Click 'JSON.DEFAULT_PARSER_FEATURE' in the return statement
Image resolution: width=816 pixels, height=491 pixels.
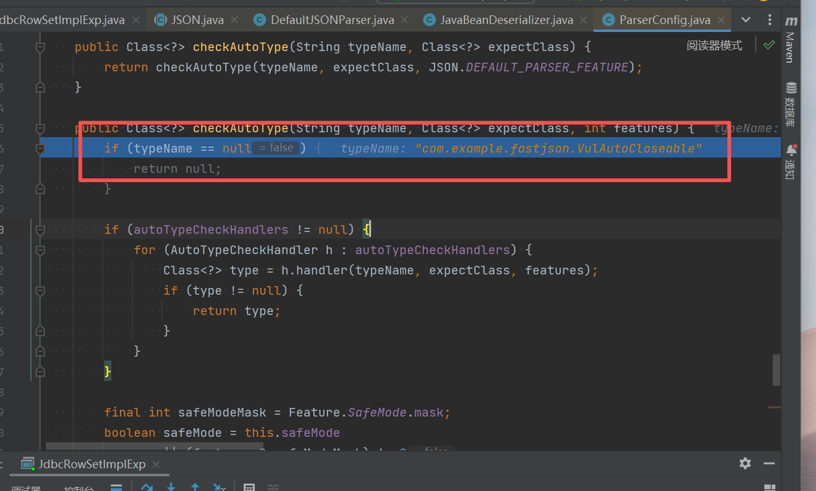point(529,67)
